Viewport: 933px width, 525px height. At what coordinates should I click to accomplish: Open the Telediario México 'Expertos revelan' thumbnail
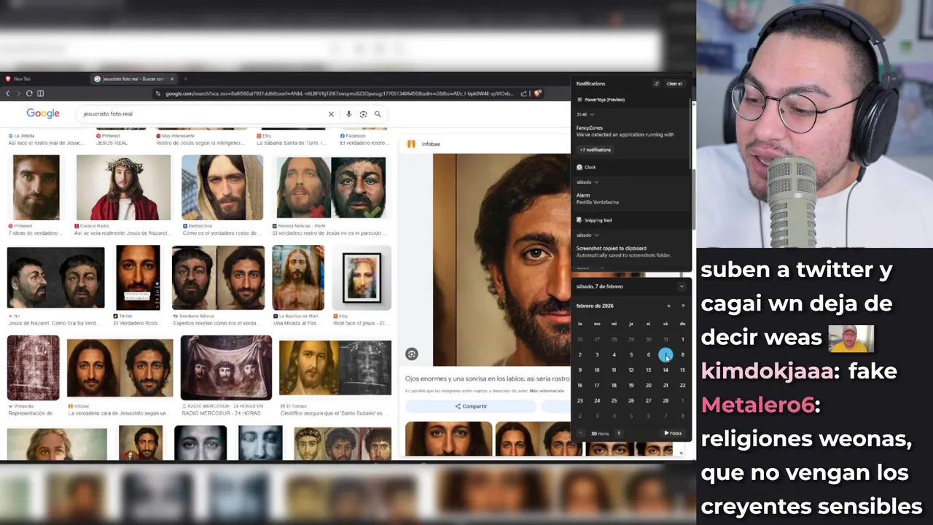point(218,278)
